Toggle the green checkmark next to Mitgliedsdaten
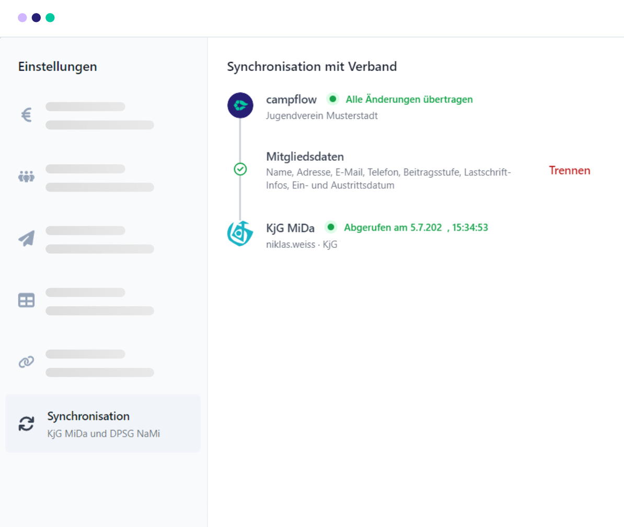Screen dimensions: 624x527 click(x=240, y=169)
